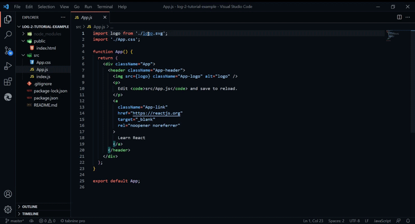This screenshot has width=415, height=224.
Task: Open package.json file
Action: coord(43,98)
